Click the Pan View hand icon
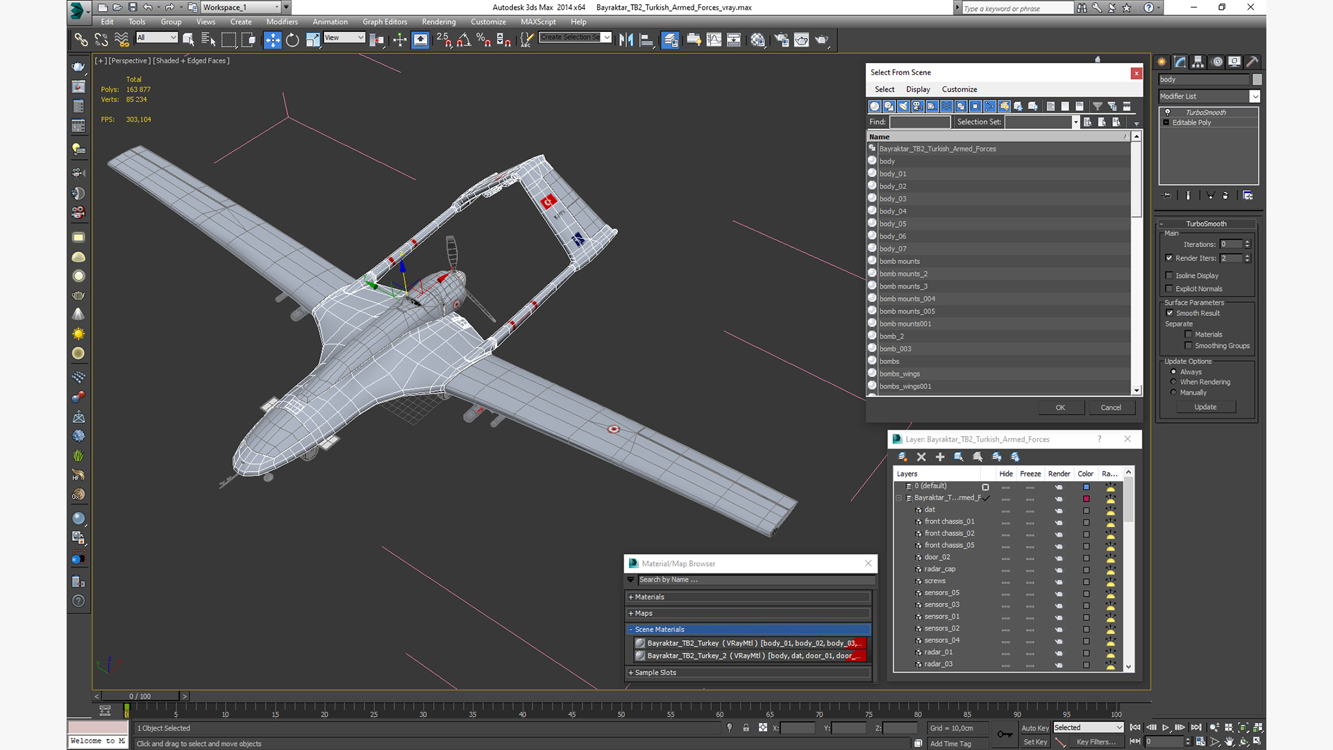Screen dimensions: 1333x750 coord(1230,742)
